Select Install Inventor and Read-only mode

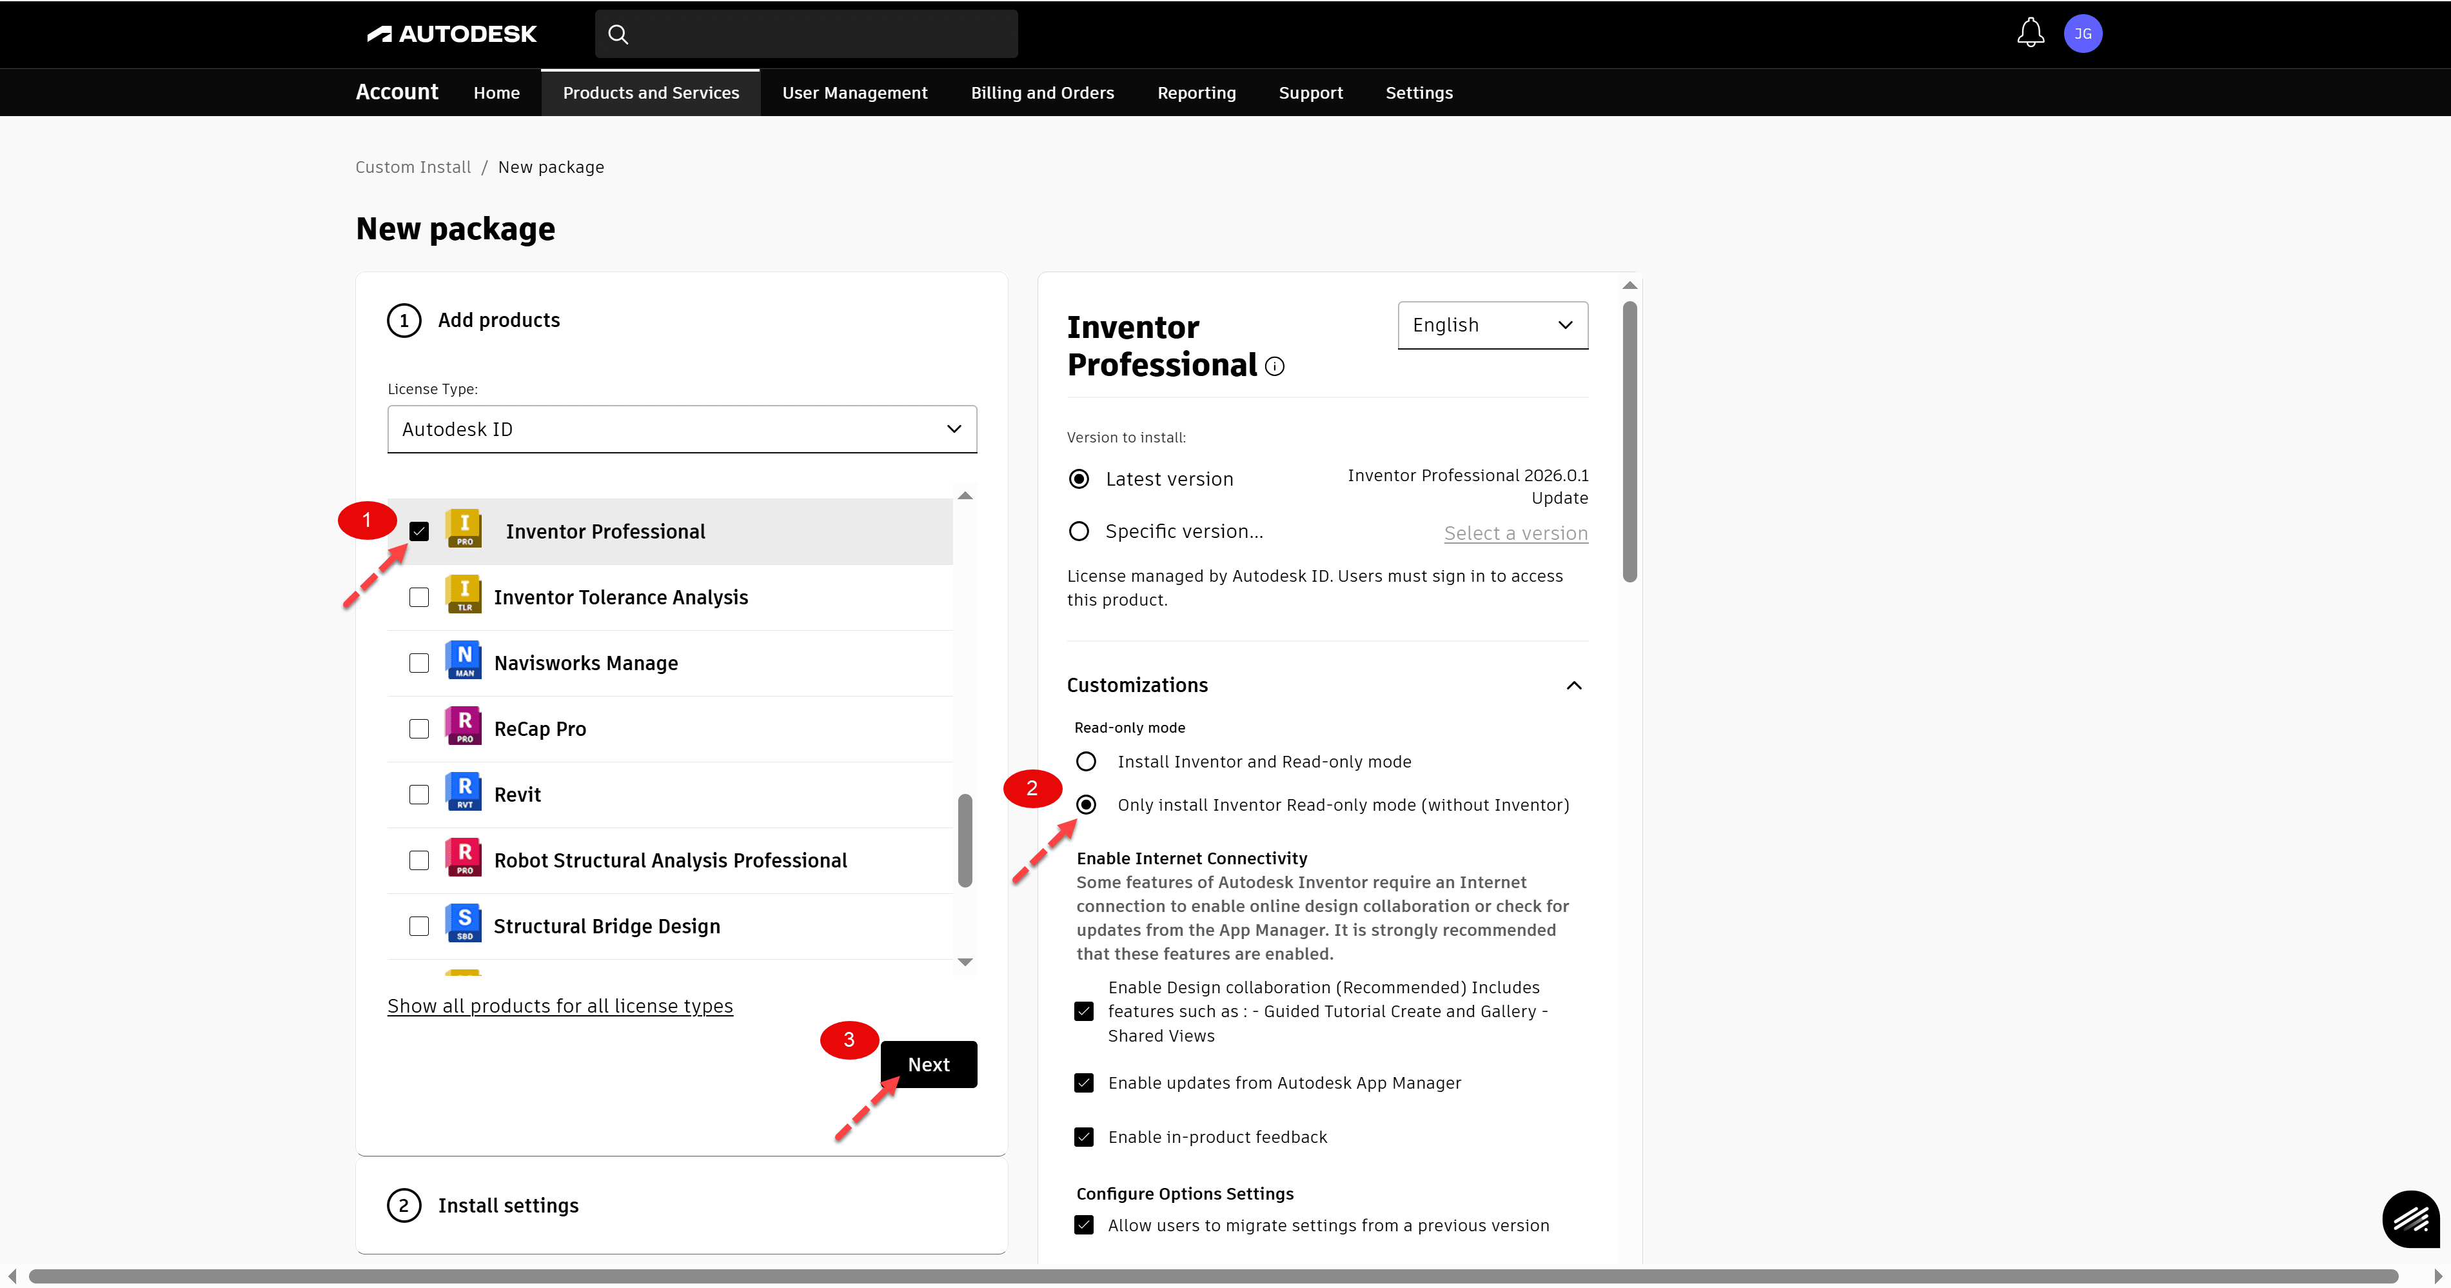click(1087, 762)
